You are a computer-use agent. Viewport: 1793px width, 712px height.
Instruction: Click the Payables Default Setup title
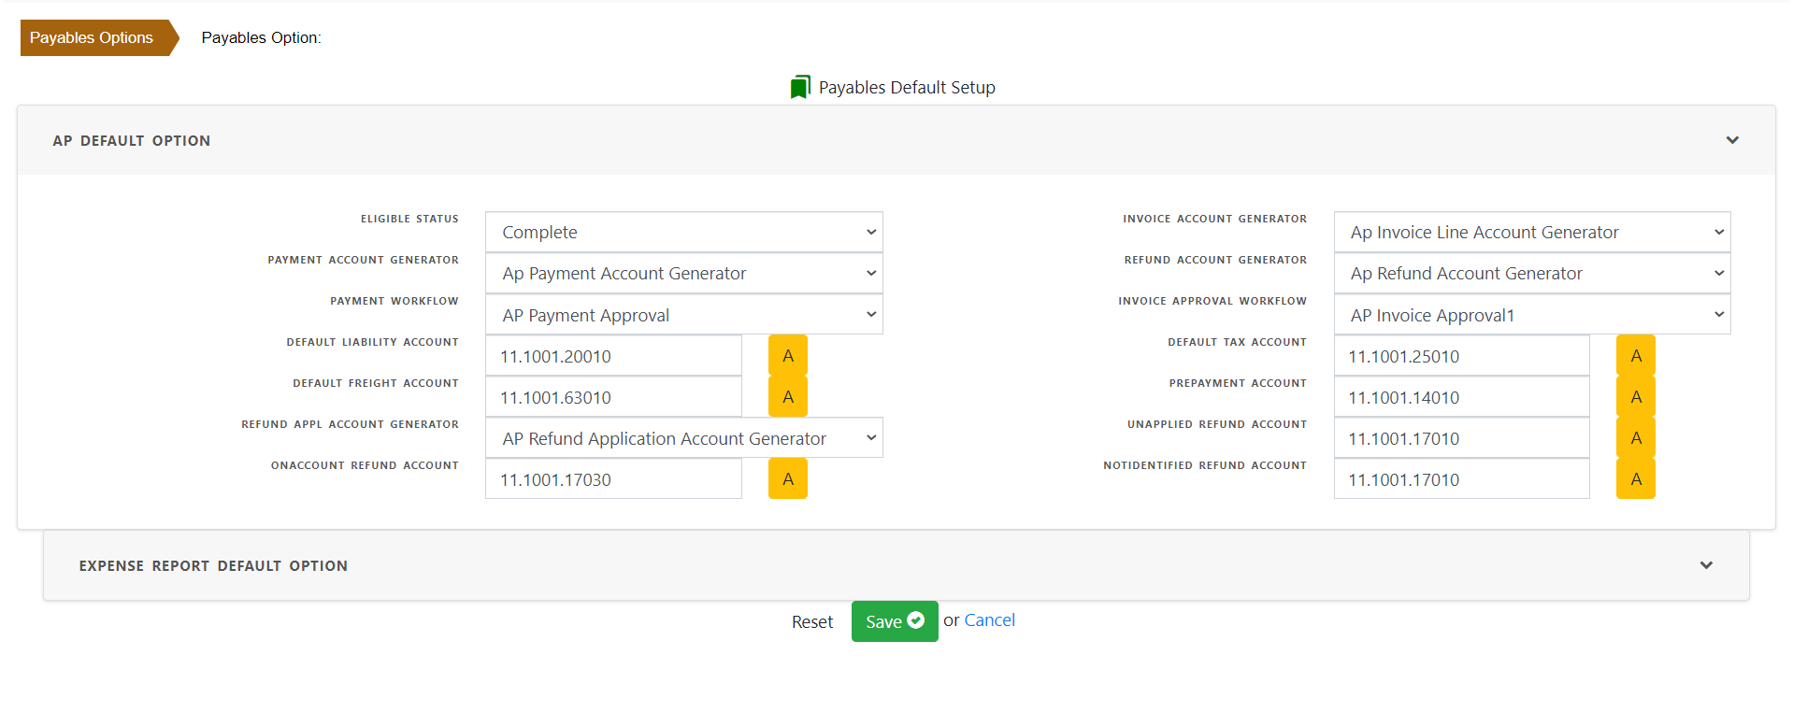[907, 87]
